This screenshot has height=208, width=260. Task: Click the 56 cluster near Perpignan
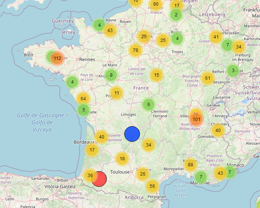pos(152,186)
